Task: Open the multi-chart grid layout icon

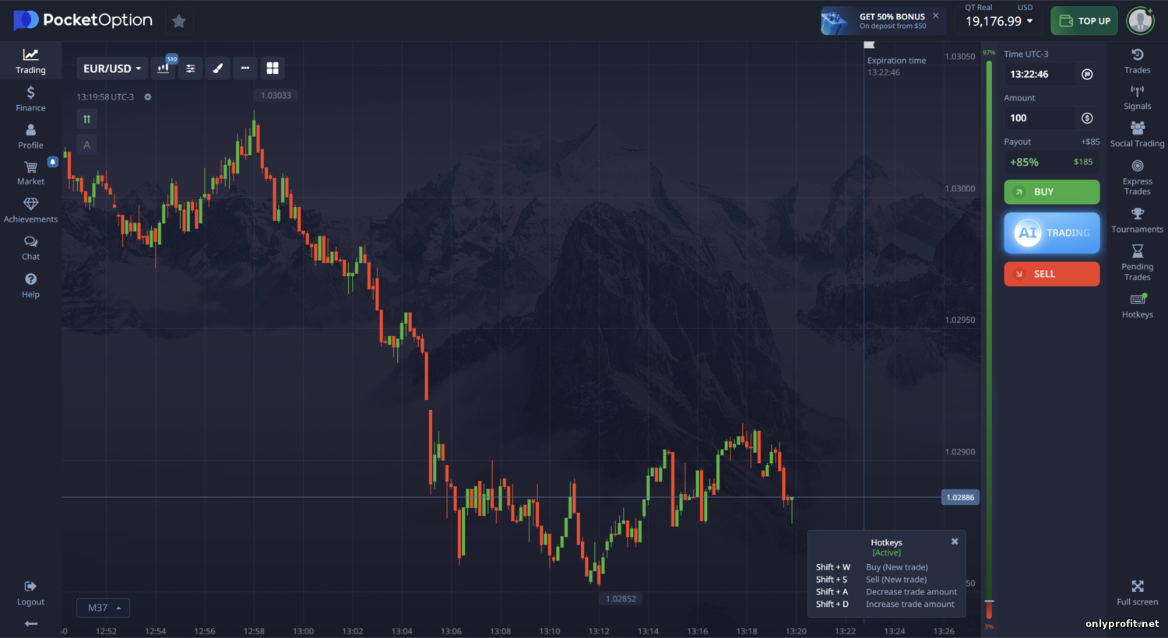Action: tap(273, 68)
